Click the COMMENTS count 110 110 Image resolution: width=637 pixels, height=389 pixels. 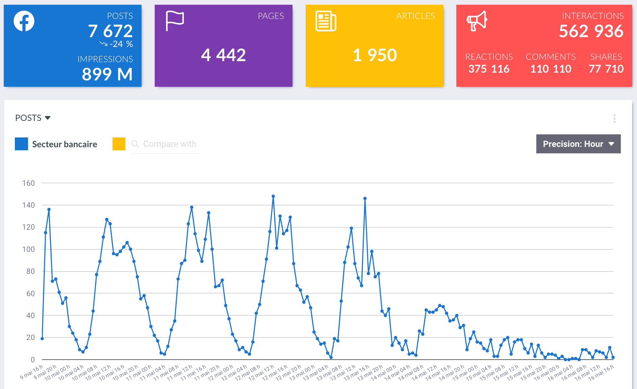[x=551, y=69]
